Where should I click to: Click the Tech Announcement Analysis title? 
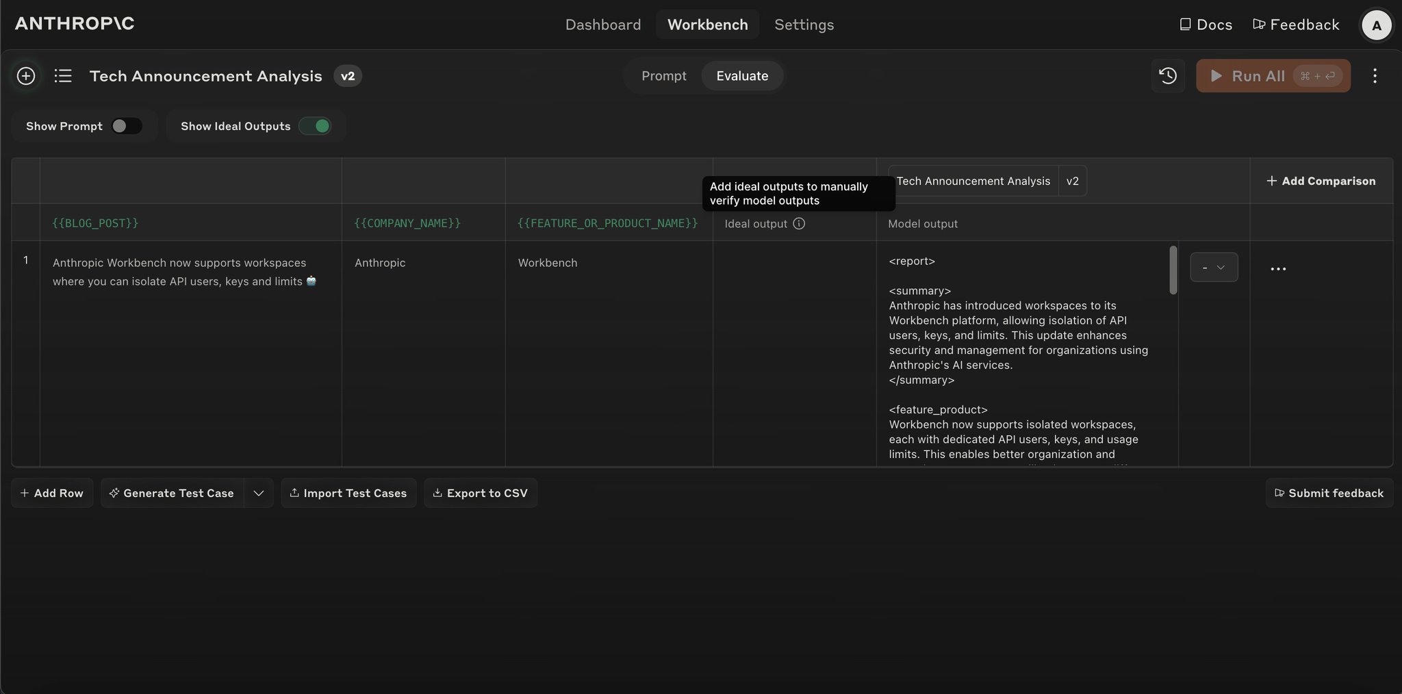(x=205, y=76)
